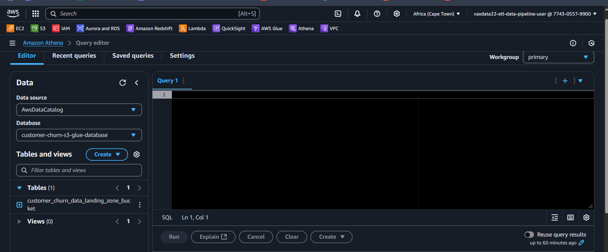Open the QuickSight shortcut
The image size is (608, 252).
click(x=229, y=29)
